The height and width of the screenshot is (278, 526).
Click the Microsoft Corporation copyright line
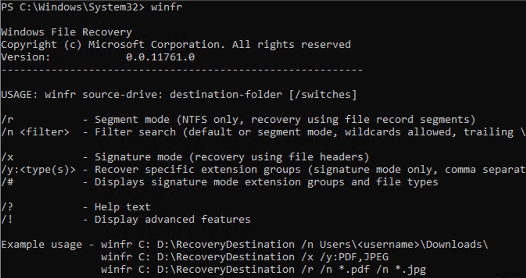(x=176, y=44)
